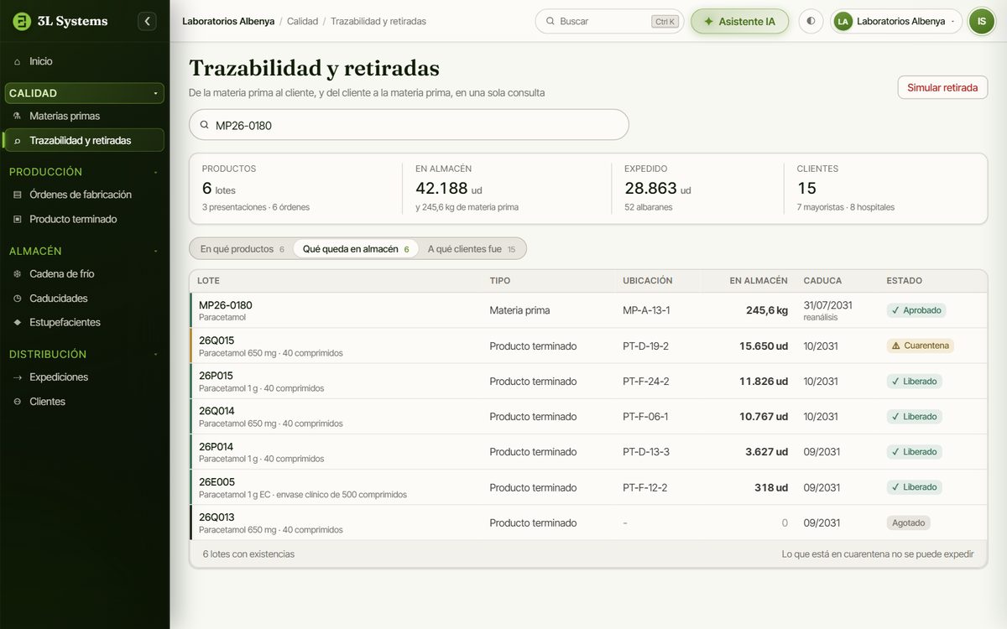The width and height of the screenshot is (1007, 629).
Task: Click lot 26Q015 row name
Action: (x=217, y=340)
